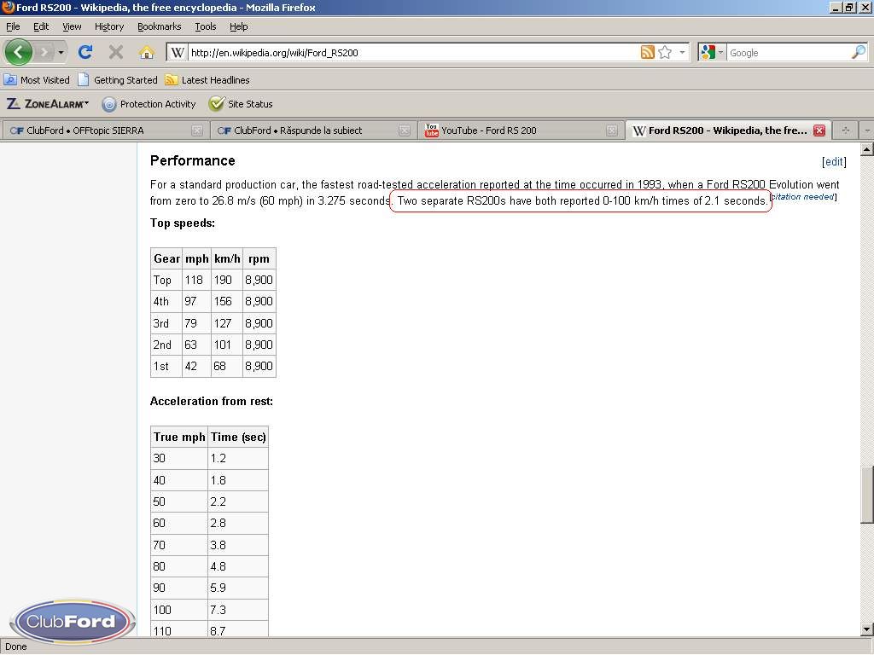Bookmark this page with the star icon

coord(665,52)
